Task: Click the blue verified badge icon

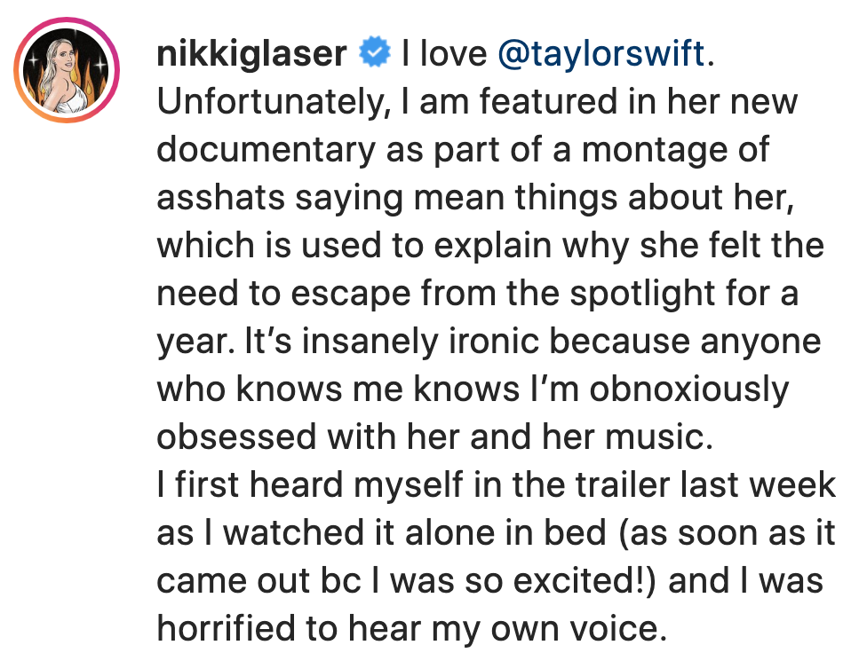Action: pyautogui.click(x=374, y=52)
